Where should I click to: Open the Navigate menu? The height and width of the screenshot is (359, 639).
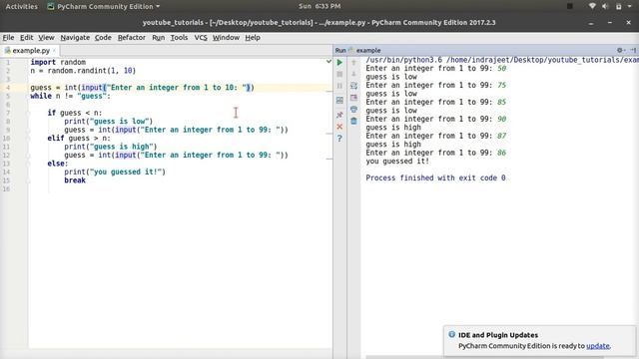pyautogui.click(x=75, y=38)
